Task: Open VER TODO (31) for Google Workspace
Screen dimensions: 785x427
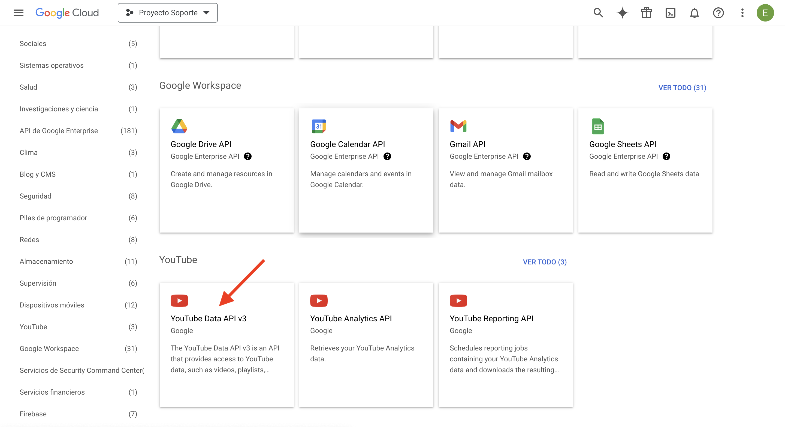Action: tap(682, 88)
